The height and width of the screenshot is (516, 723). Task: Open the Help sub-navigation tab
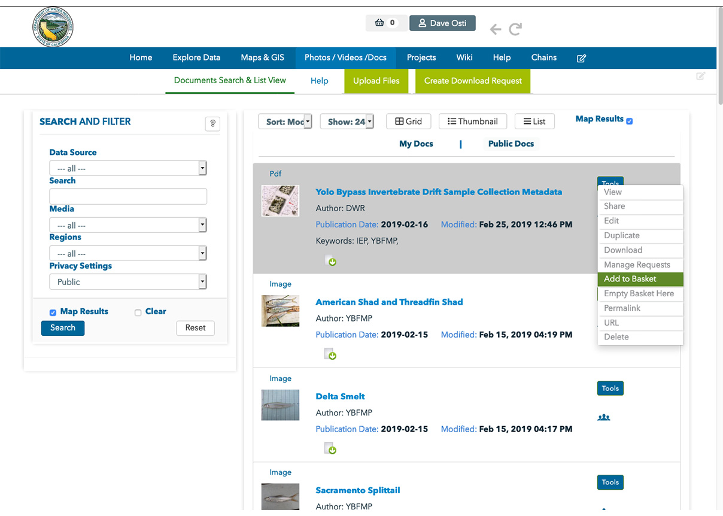320,81
